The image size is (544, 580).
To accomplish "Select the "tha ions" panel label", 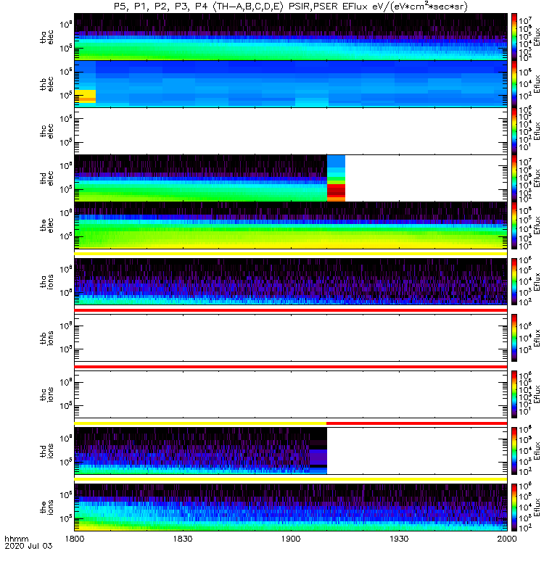I will (x=46, y=281).
